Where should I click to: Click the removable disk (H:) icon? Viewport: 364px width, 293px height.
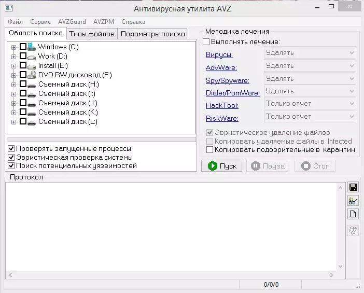click(x=31, y=85)
